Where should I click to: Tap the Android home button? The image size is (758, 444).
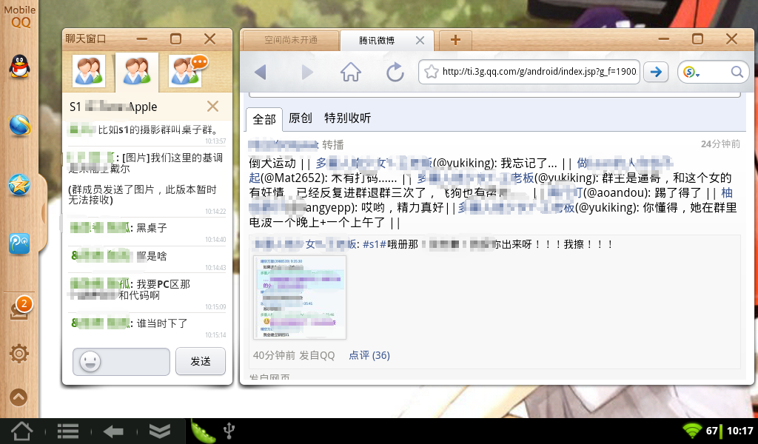pos(22,431)
